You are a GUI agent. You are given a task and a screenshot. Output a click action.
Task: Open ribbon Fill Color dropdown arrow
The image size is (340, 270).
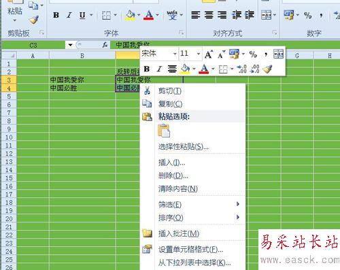tap(139, 15)
